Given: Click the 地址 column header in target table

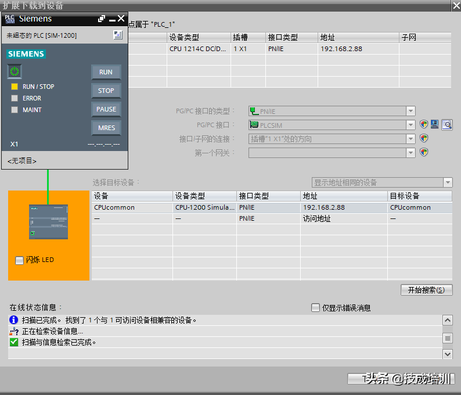Looking at the screenshot, I should [343, 196].
